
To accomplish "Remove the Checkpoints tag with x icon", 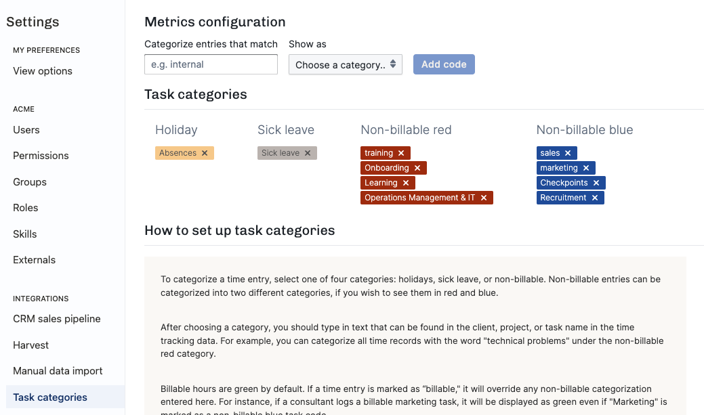I will pos(596,183).
